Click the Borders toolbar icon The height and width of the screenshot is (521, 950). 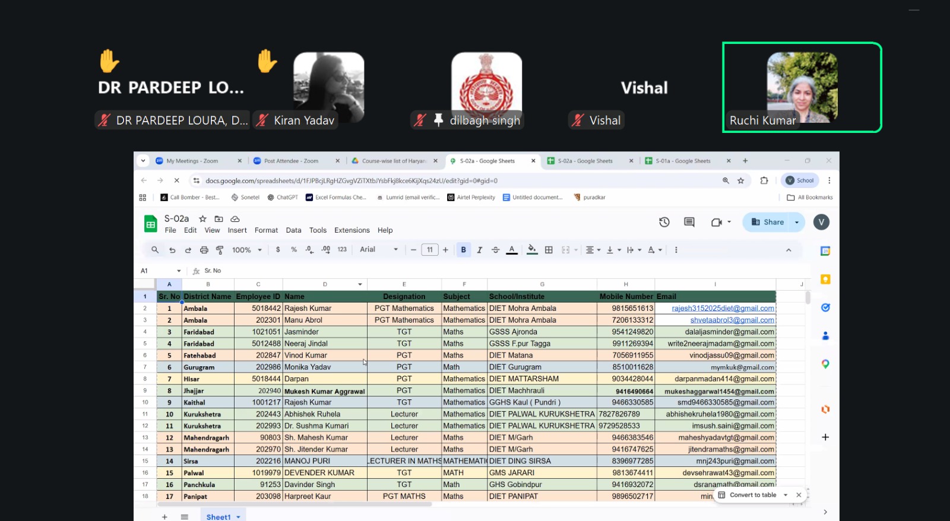click(549, 250)
